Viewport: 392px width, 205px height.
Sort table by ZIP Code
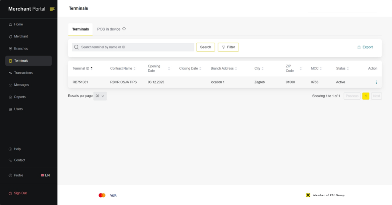(x=301, y=69)
